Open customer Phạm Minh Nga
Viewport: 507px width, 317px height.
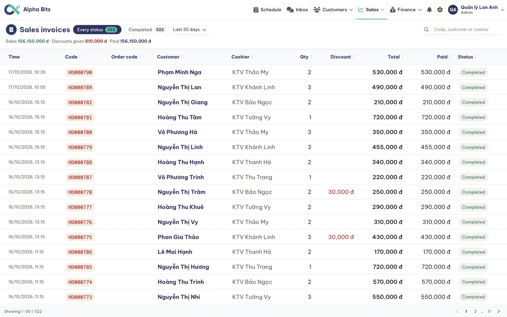(179, 72)
